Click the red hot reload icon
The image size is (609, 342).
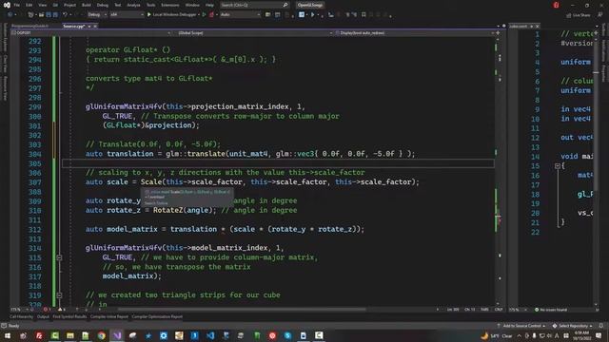point(211,15)
